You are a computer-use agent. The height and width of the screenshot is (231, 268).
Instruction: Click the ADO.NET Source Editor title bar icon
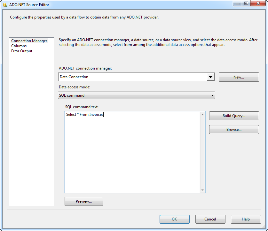(5, 5)
